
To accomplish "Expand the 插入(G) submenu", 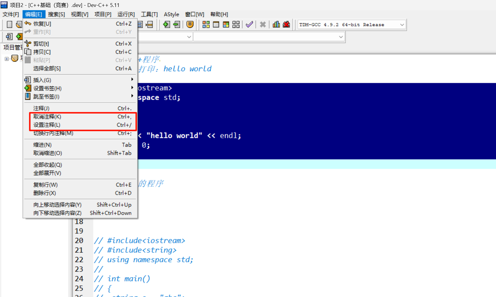I will point(80,80).
